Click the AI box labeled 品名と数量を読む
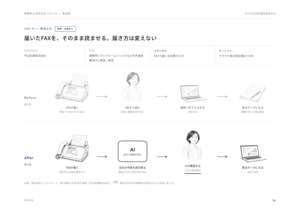This screenshot has width=300, height=212. click(x=132, y=151)
